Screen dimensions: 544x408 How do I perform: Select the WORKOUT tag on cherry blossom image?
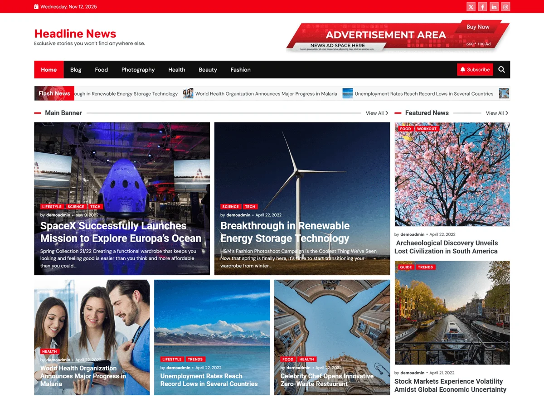click(427, 129)
